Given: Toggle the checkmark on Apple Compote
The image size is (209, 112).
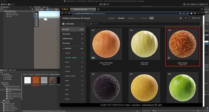Looking at the screenshot, I should click(x=169, y=58).
